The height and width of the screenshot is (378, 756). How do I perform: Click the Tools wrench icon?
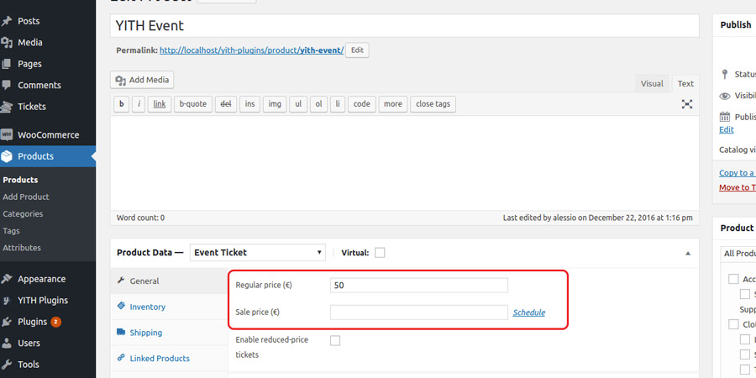[8, 365]
